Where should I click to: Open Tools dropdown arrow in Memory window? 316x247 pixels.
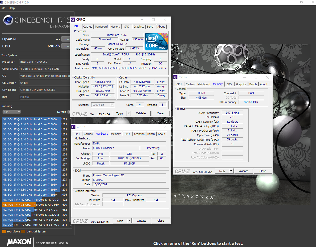231,171
